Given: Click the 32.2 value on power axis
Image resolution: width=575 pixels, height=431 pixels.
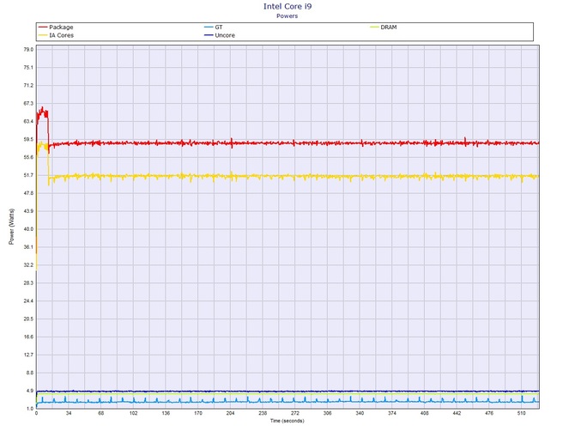Looking at the screenshot, I should [28, 265].
